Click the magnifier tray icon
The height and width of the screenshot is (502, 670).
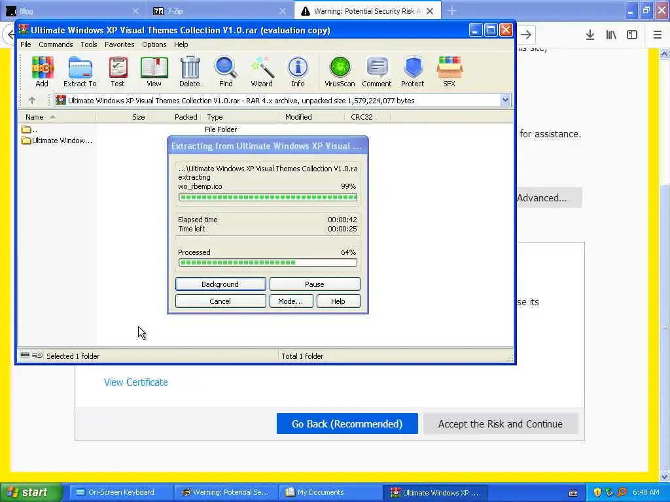tap(622, 493)
